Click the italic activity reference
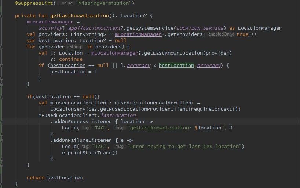Image resolution: width=300 pixels, height=188 pixels. click(x=50, y=28)
